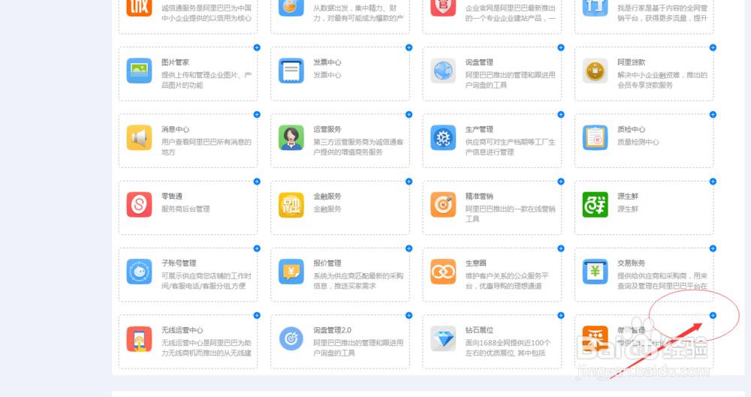The height and width of the screenshot is (397, 751).
Task: Click the 钻石展位 title text
Action: (x=479, y=330)
